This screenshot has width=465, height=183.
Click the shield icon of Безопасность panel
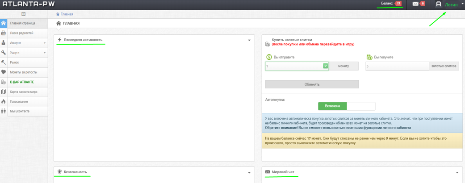[59, 172]
